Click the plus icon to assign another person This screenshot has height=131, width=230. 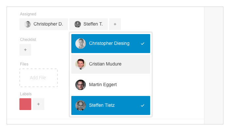point(115,24)
